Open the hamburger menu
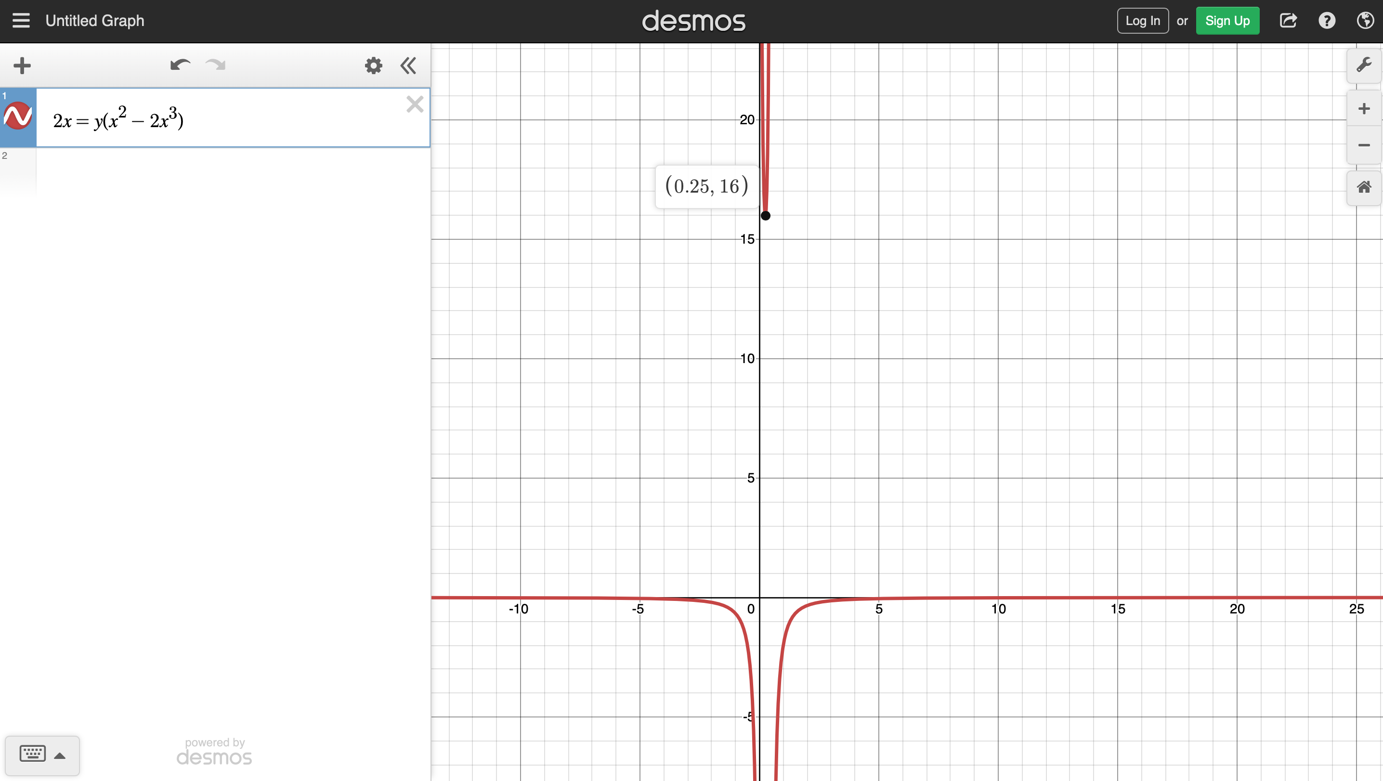Image resolution: width=1383 pixels, height=781 pixels. pos(21,21)
